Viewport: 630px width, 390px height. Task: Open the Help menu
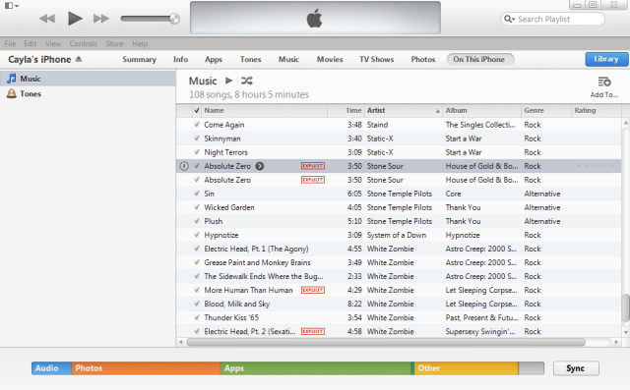[140, 43]
